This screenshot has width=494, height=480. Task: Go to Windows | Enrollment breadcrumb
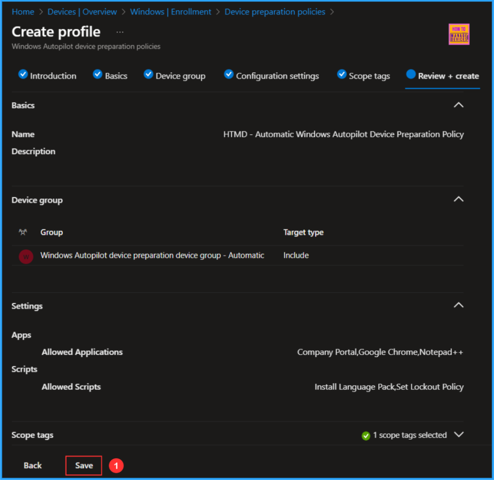pyautogui.click(x=170, y=12)
